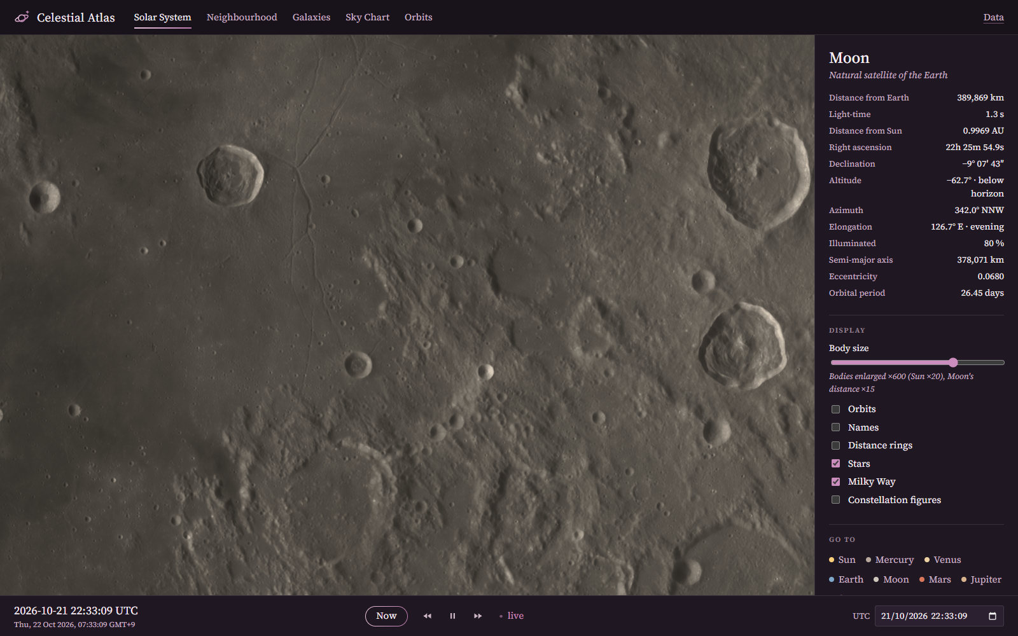The height and width of the screenshot is (636, 1018).
Task: Jump to Earth in Go To list
Action: (846, 579)
